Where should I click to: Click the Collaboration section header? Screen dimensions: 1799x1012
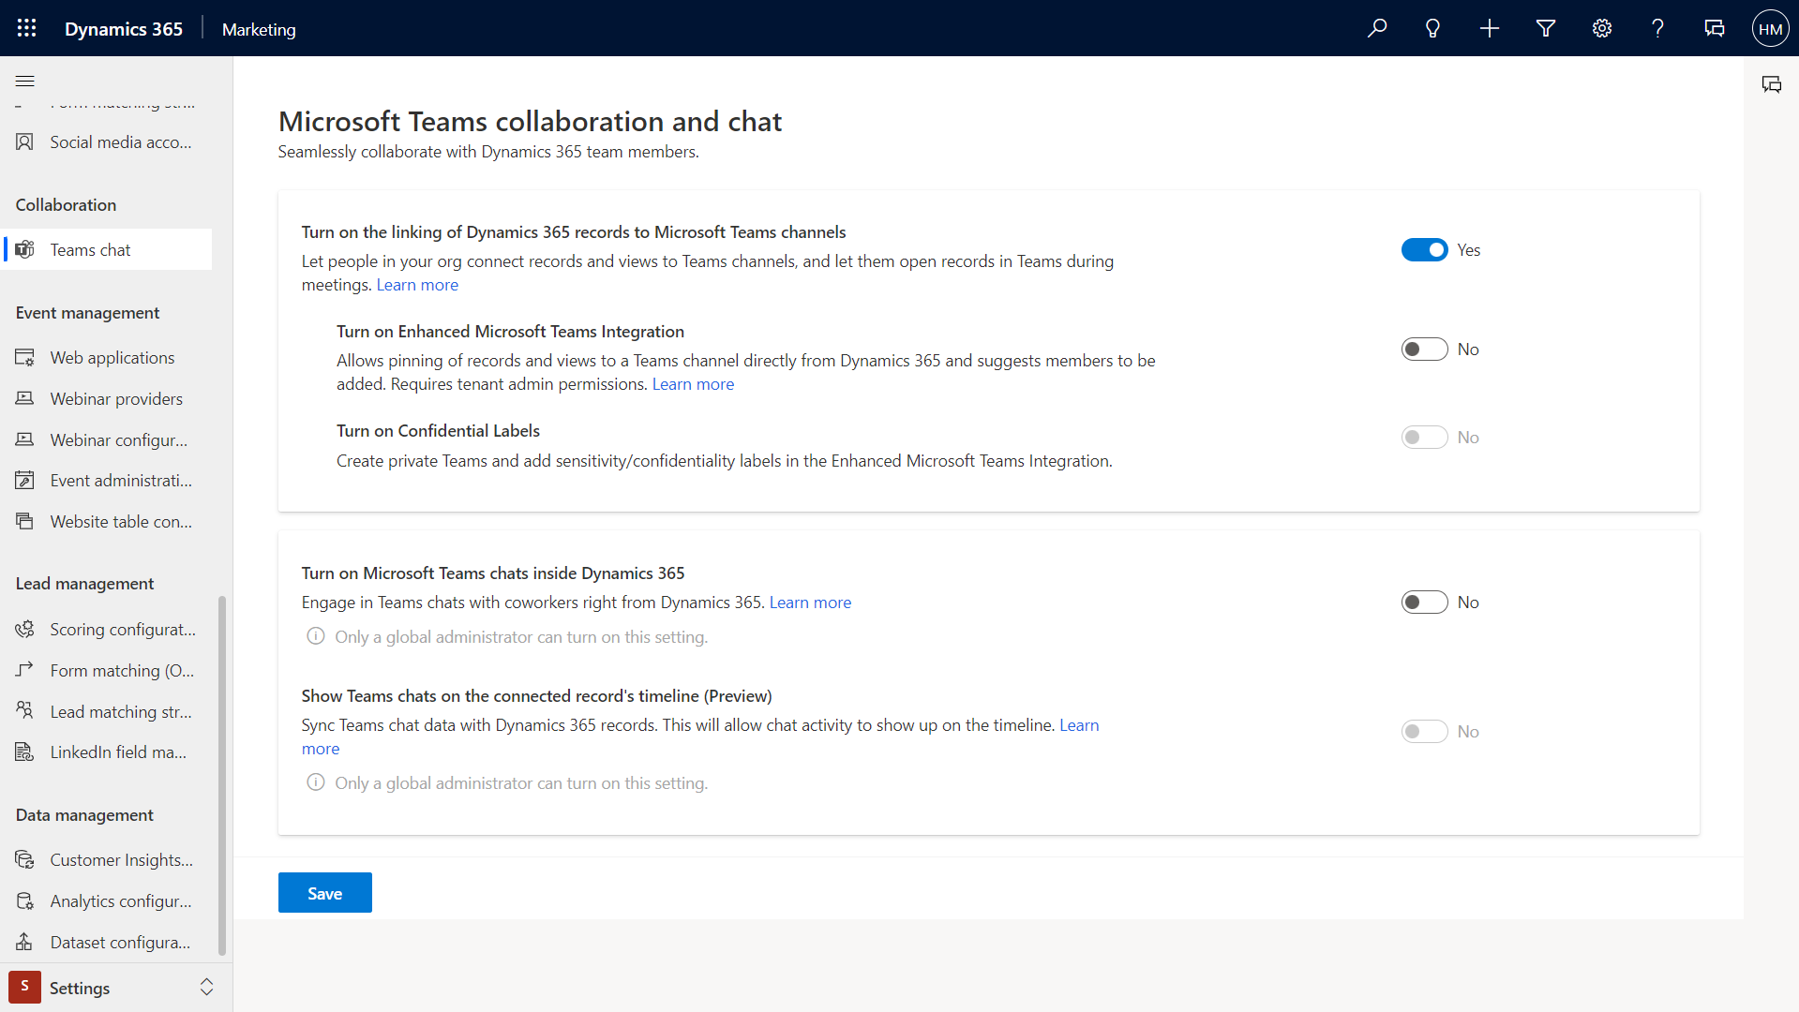[x=66, y=205]
